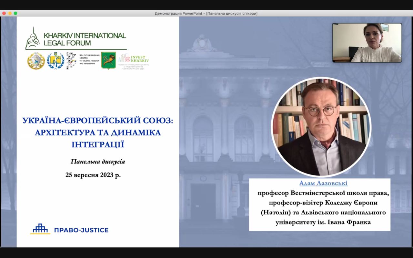
Task: Click the Панельна дискусія subtitle text
Action: [98, 162]
